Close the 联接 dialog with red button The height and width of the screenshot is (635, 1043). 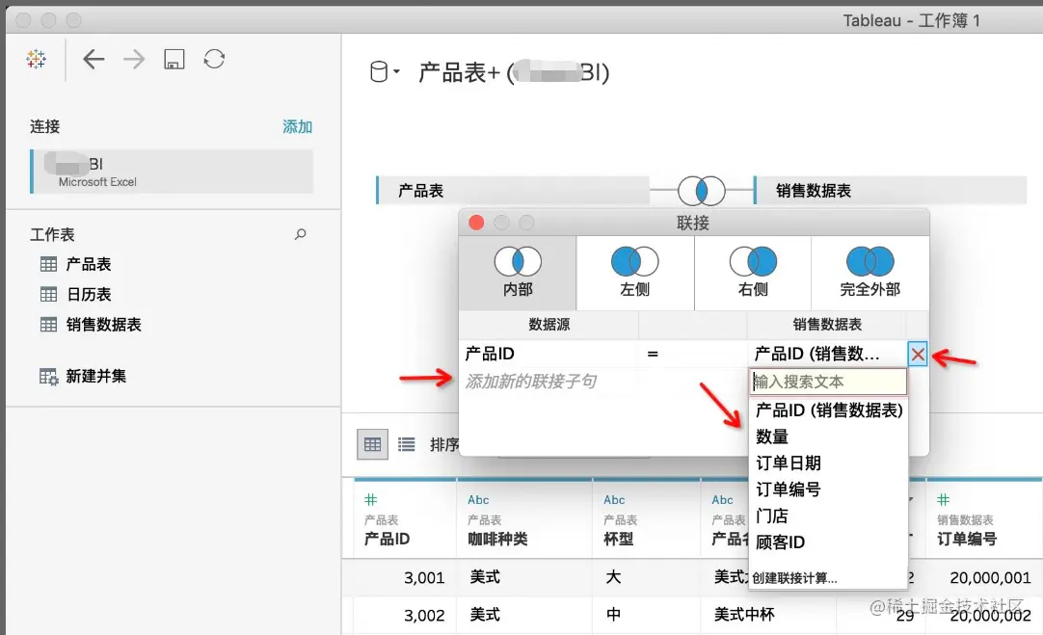pos(476,222)
